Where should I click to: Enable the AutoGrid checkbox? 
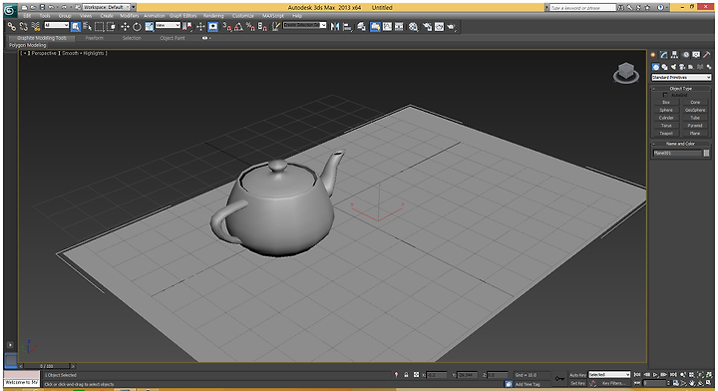click(x=665, y=95)
